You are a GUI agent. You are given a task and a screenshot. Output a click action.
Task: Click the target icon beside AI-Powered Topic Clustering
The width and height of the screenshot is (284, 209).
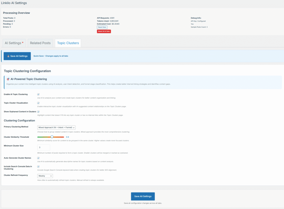click(x=8, y=79)
